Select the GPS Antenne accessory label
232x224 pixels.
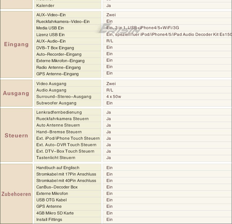(x=49, y=206)
